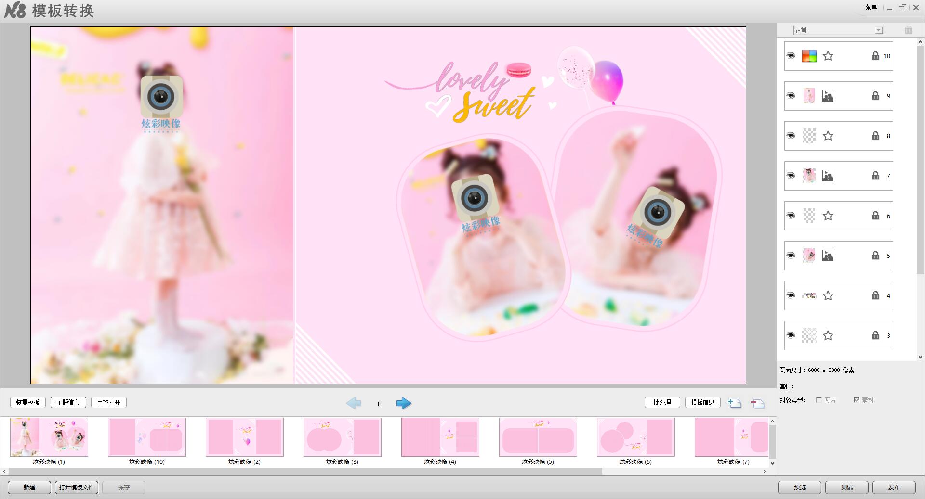This screenshot has width=925, height=499.
Task: Click the previous page arrow
Action: pos(354,403)
